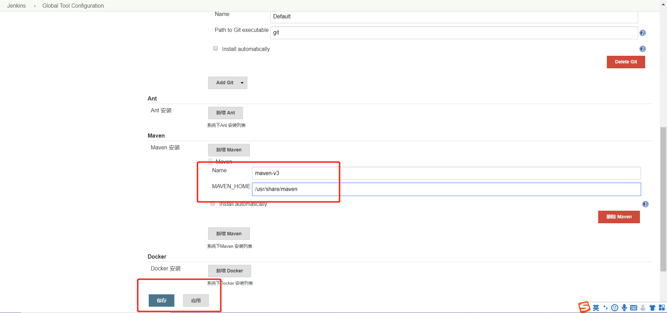Click the vertical page scrollbar thumb
The height and width of the screenshot is (313, 667).
[x=663, y=199]
